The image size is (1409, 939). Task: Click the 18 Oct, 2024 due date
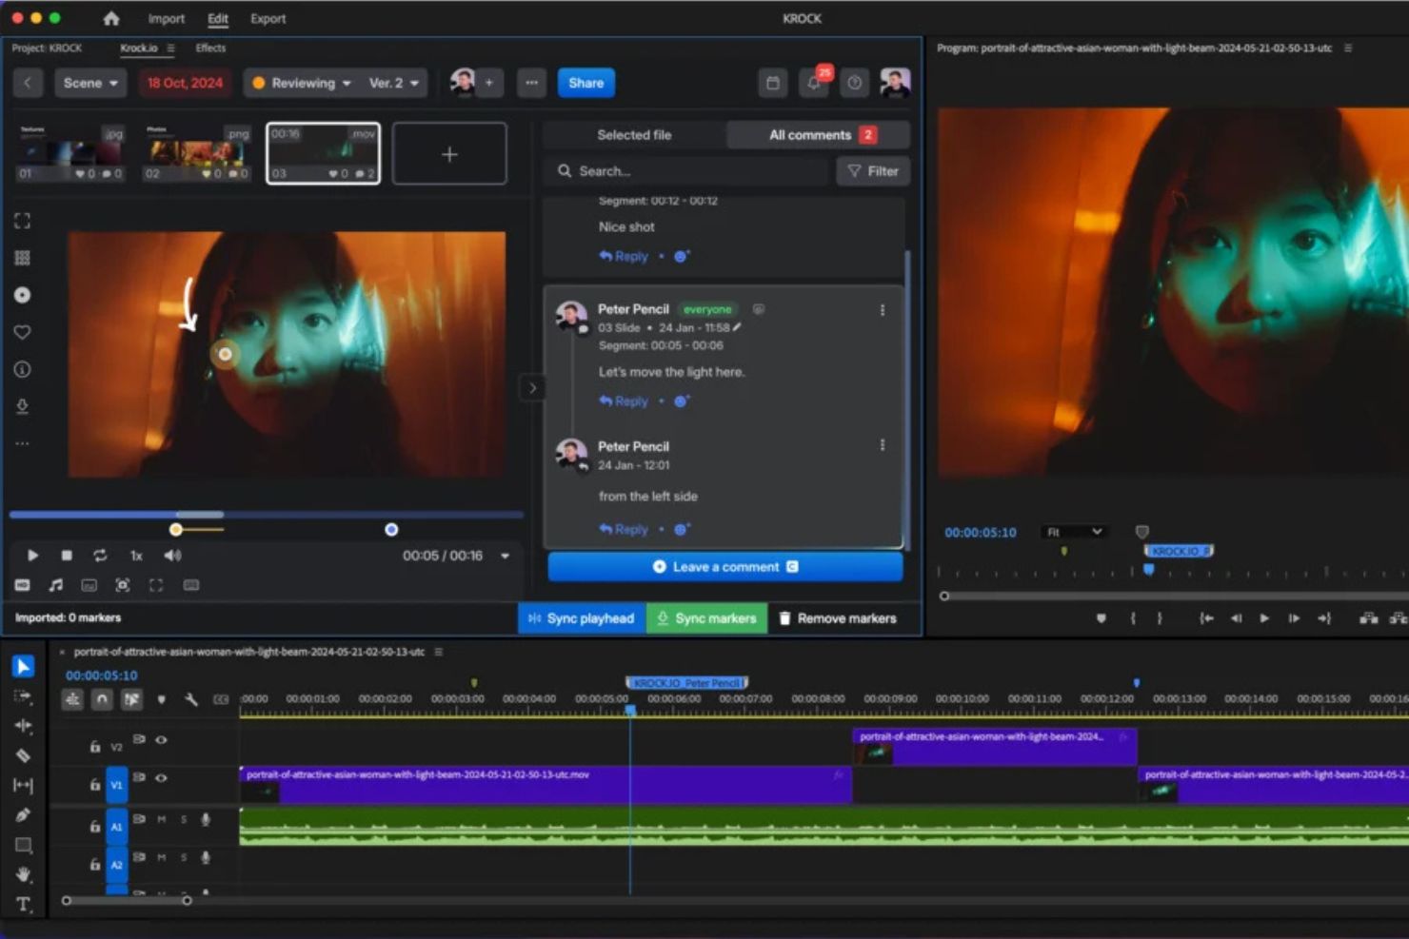pyautogui.click(x=185, y=83)
